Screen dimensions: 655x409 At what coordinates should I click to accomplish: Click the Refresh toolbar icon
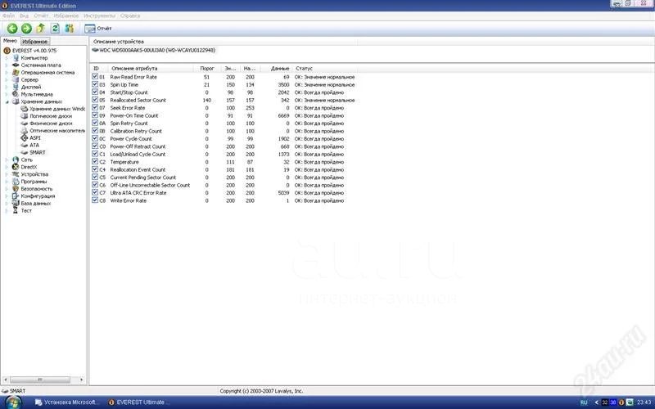click(55, 29)
